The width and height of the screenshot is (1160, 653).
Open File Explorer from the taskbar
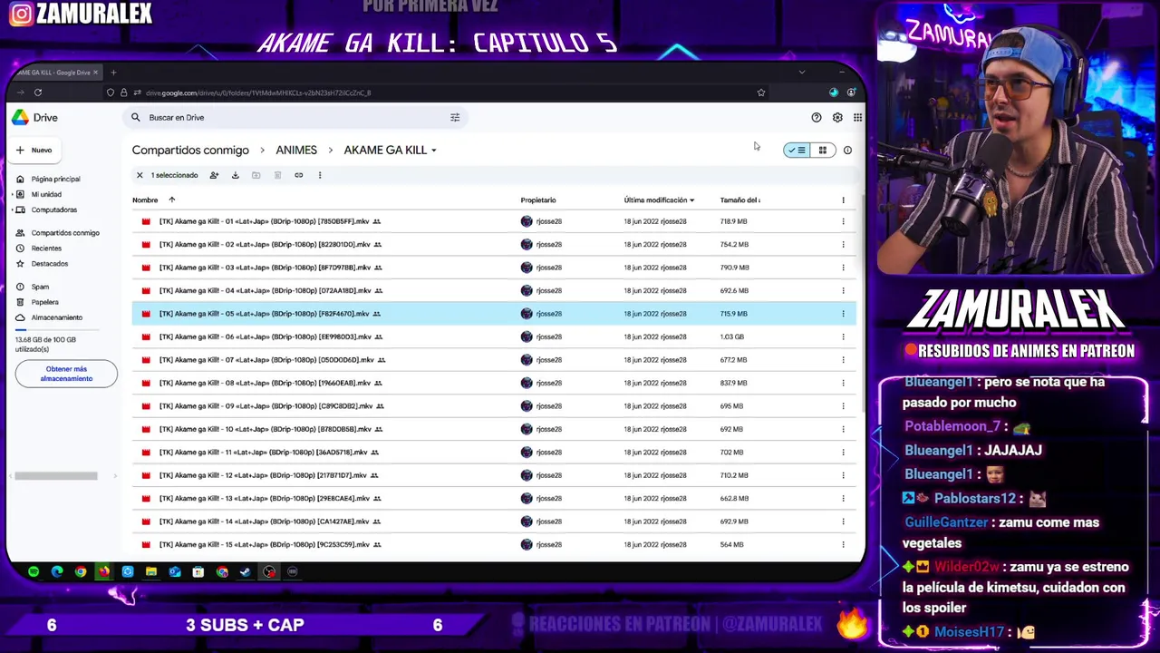pyautogui.click(x=151, y=571)
